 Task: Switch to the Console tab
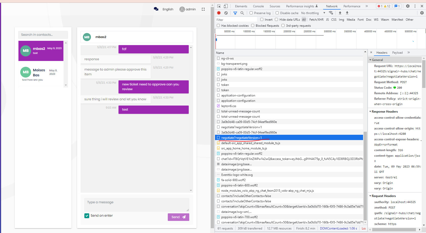[x=258, y=6]
